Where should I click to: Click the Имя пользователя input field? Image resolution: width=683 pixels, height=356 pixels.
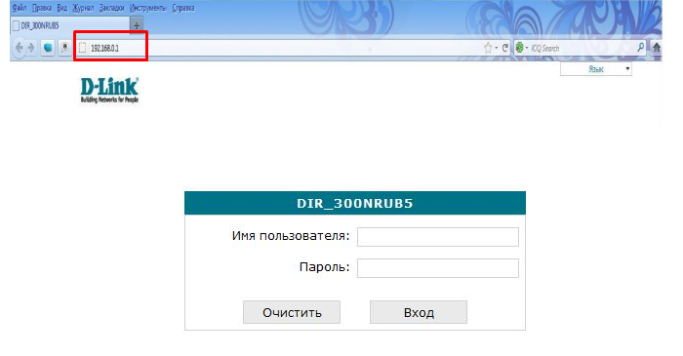click(438, 237)
